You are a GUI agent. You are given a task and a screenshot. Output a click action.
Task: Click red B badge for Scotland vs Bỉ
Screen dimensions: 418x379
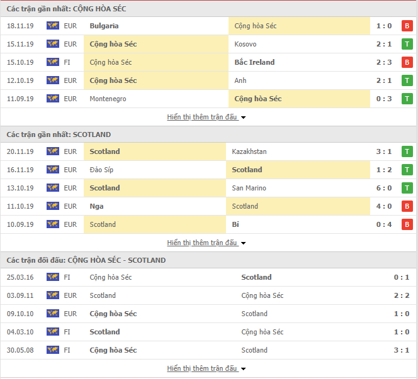407,224
